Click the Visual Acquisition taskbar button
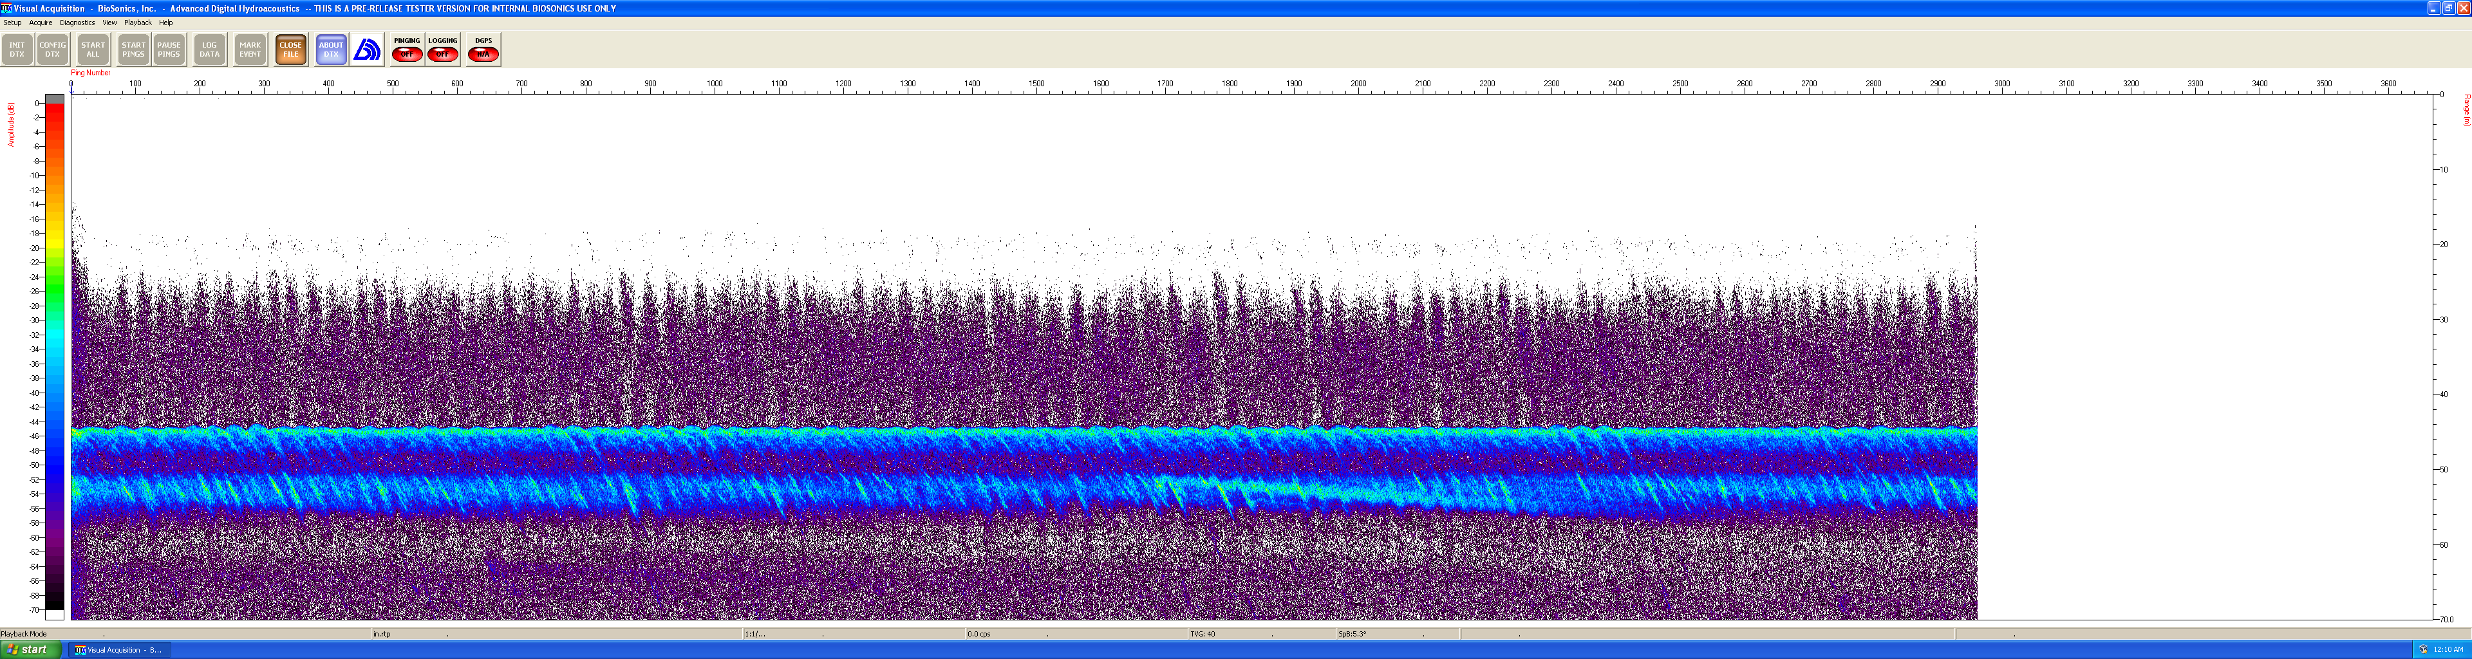Viewport: 2472px width, 659px height. (120, 651)
